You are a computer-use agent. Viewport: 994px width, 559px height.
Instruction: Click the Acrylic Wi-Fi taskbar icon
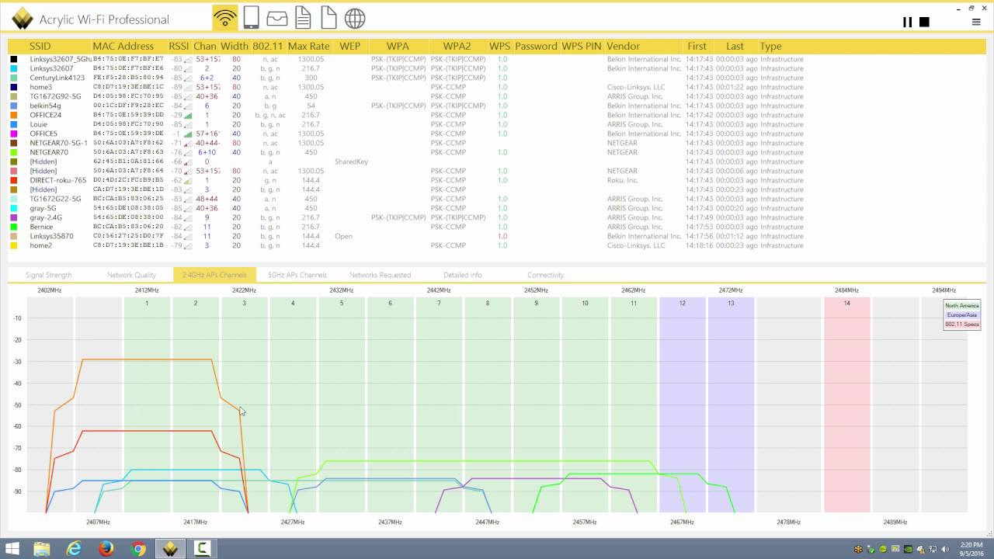[x=170, y=549]
